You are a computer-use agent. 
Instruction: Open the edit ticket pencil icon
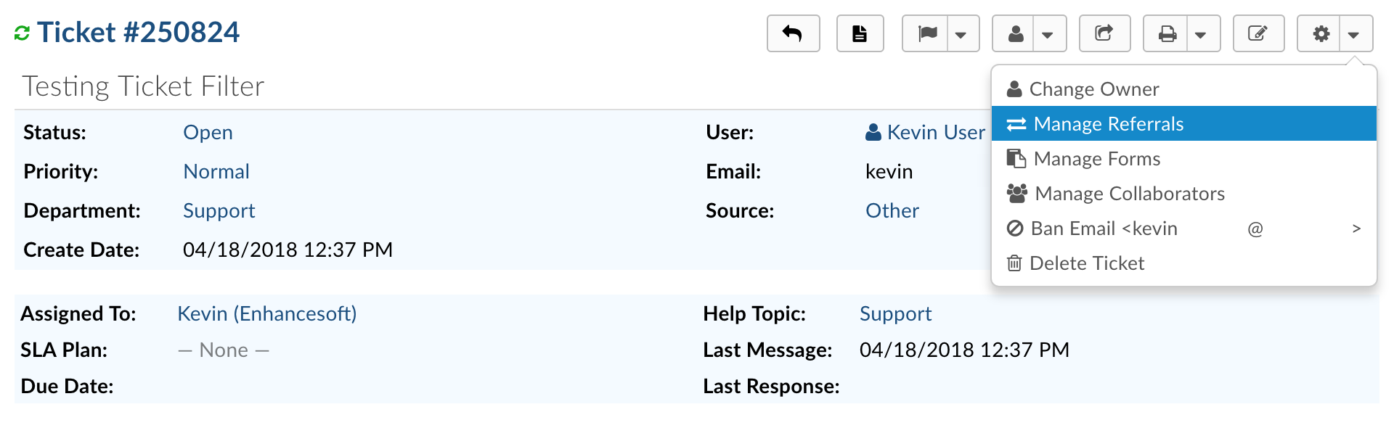1258,33
